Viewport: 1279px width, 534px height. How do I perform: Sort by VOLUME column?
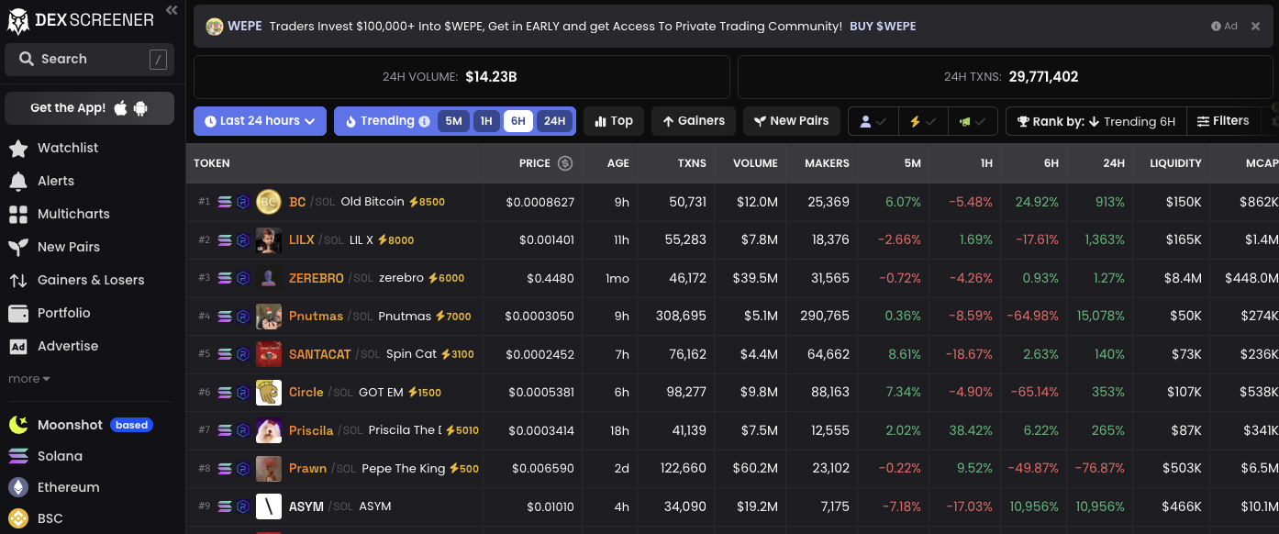[x=755, y=163]
